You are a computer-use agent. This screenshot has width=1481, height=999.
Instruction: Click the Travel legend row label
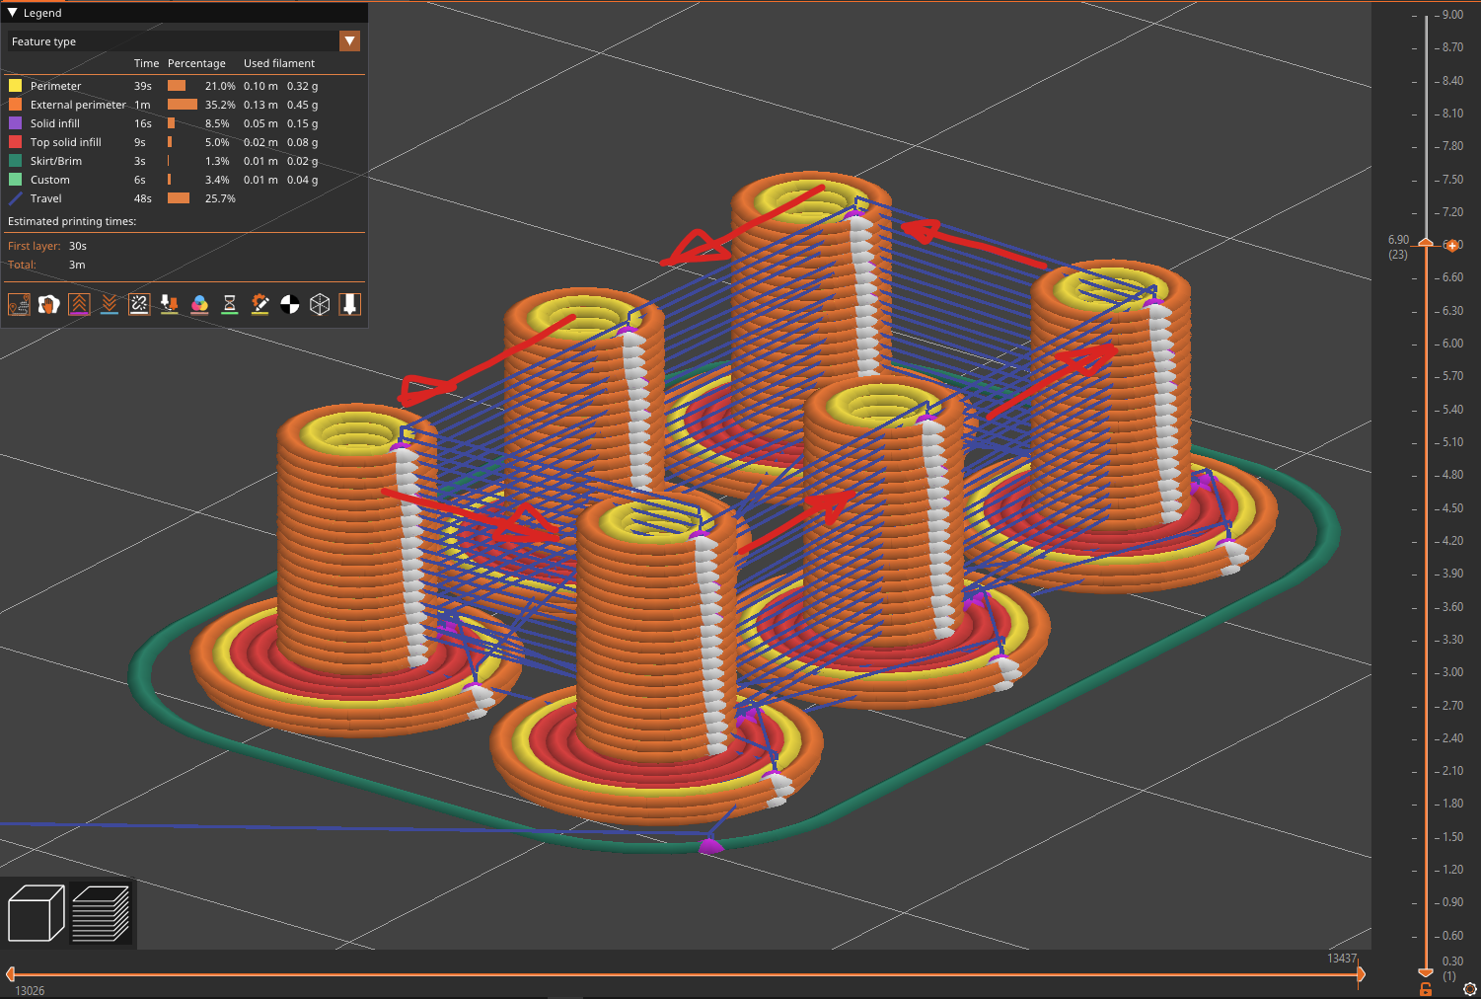tap(45, 198)
